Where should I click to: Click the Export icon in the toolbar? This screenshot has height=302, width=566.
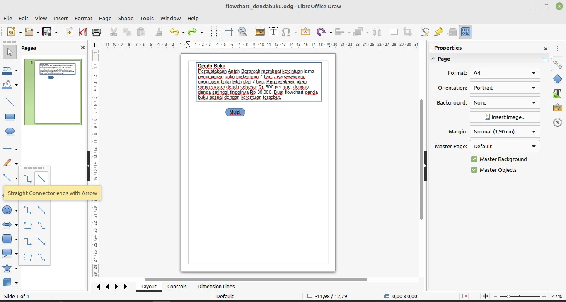point(69,32)
